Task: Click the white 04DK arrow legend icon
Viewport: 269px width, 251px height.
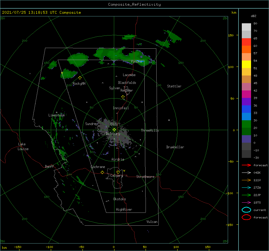Action: point(246,173)
